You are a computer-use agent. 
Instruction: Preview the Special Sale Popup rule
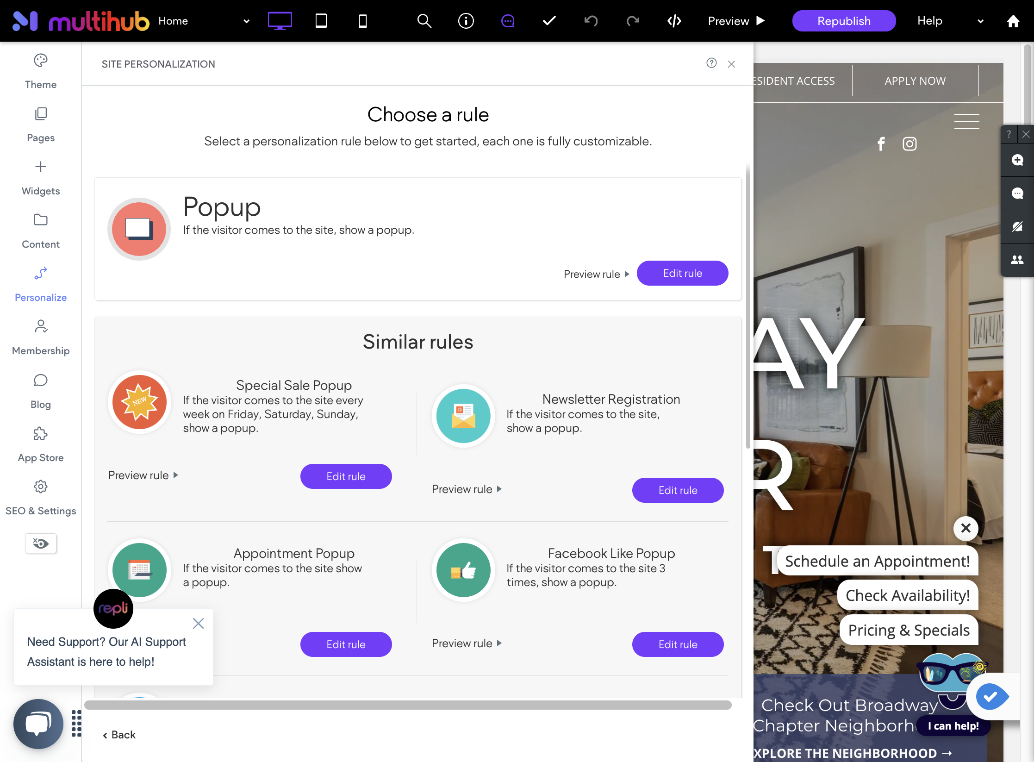coord(143,475)
